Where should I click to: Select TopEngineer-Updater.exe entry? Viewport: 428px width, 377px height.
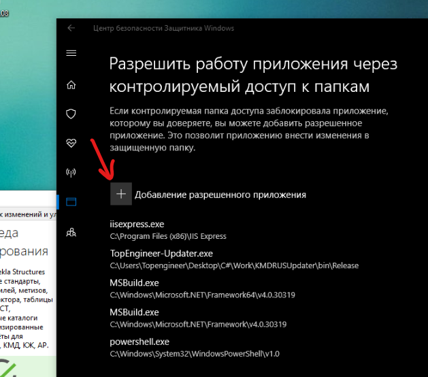click(x=161, y=254)
